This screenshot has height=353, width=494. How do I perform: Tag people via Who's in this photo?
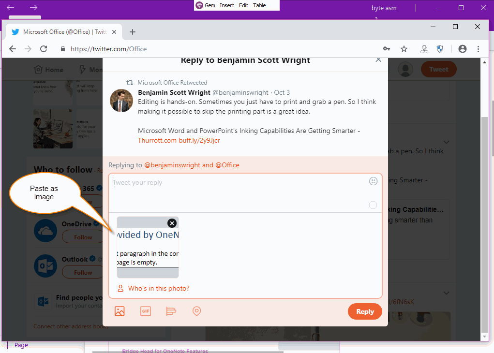[x=153, y=288]
